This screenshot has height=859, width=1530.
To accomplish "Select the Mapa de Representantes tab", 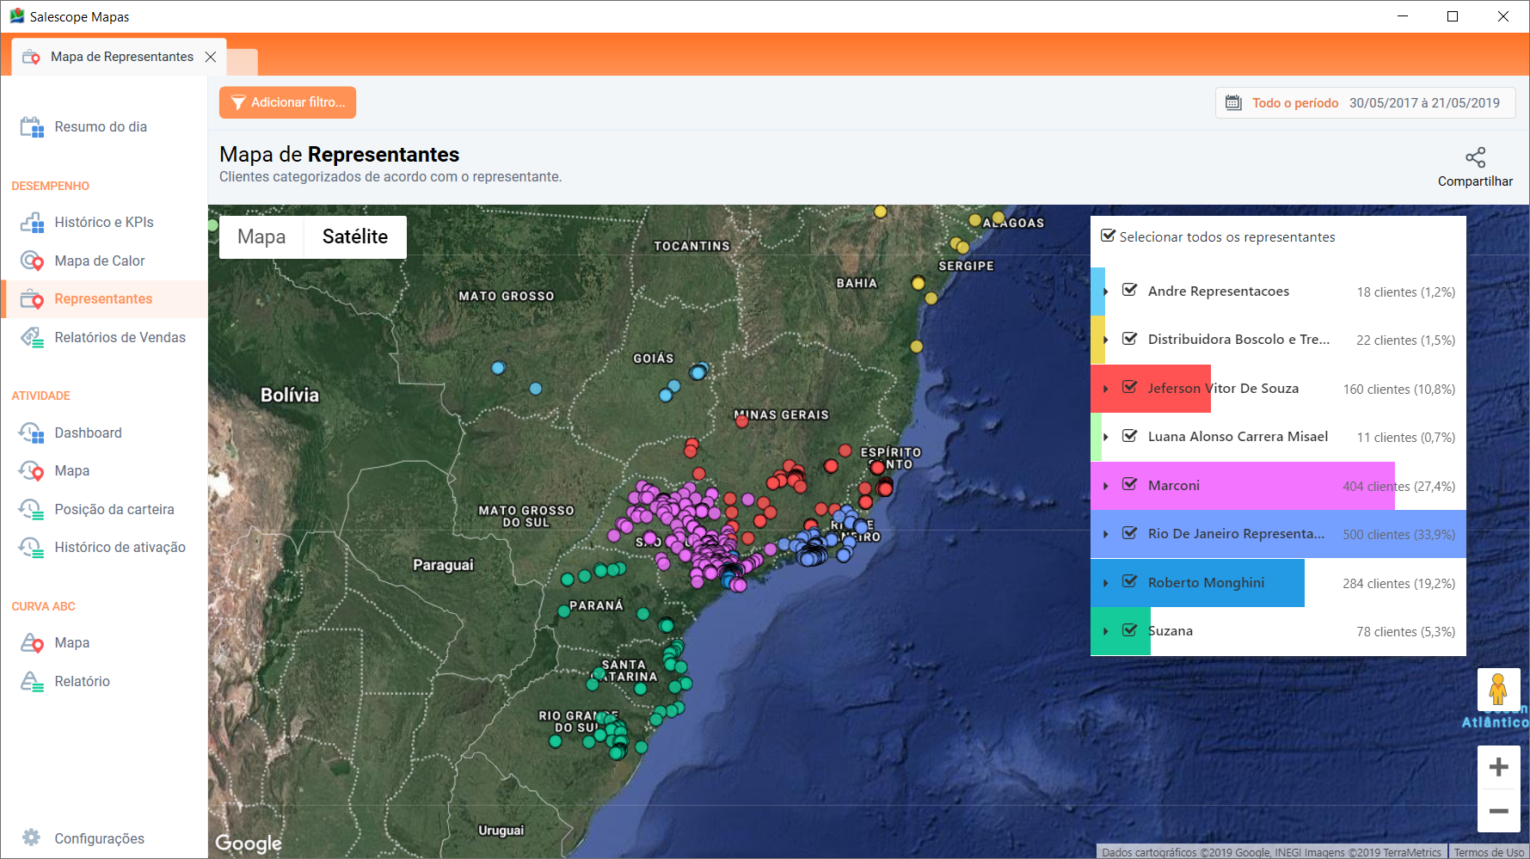I will pos(120,57).
